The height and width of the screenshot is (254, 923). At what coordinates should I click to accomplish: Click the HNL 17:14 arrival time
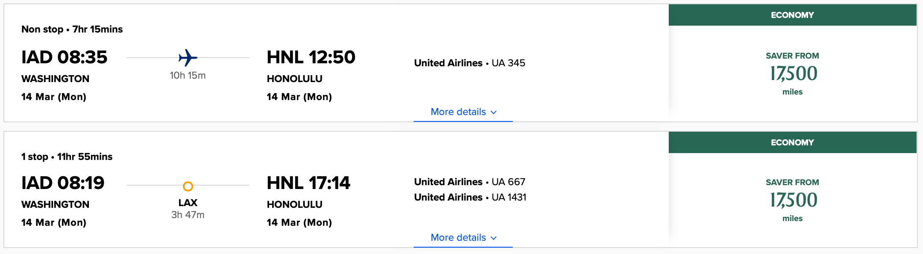pos(308,183)
